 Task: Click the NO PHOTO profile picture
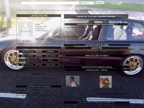[25, 29]
